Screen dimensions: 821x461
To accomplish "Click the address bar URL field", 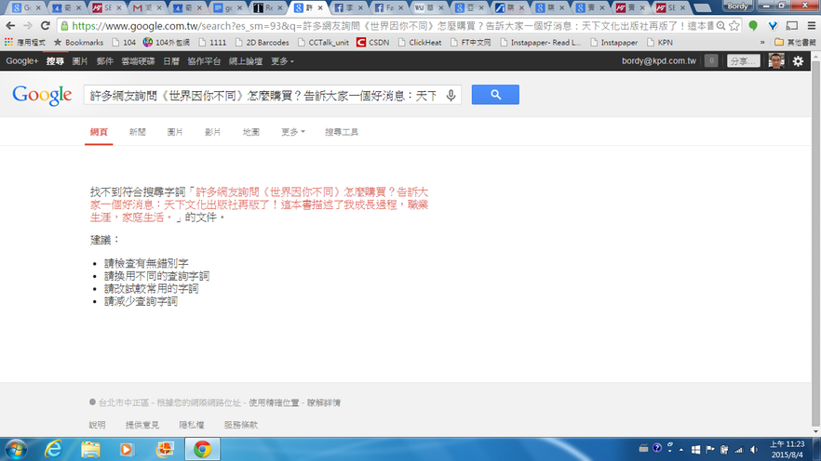I will pos(393,26).
